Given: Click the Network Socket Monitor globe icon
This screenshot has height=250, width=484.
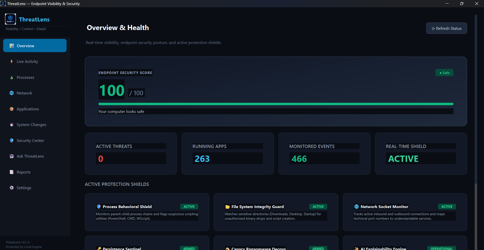Looking at the screenshot, I should [356, 207].
